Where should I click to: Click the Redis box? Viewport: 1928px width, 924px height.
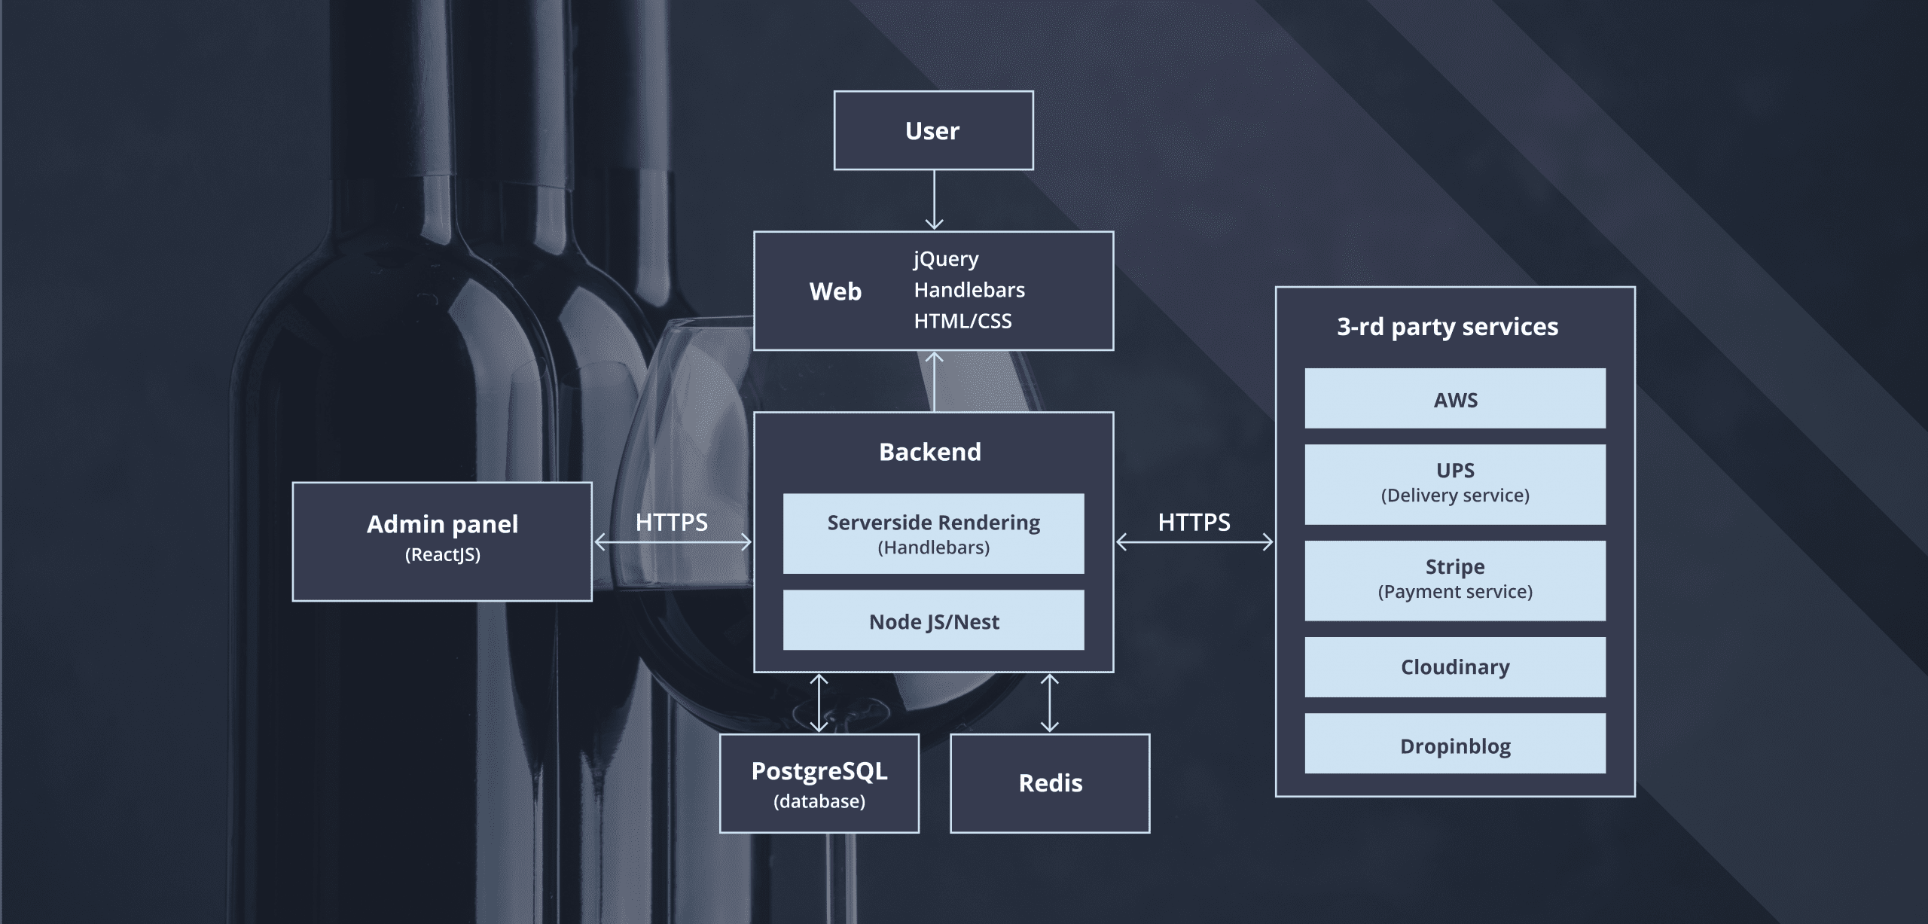pos(1050,783)
